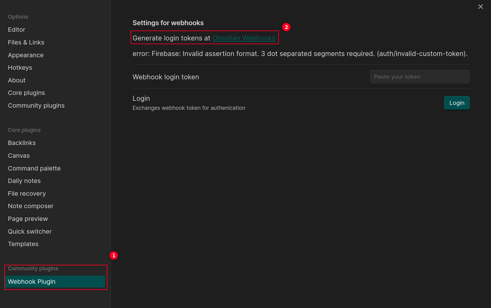Click the gray Community plugins section header
The width and height of the screenshot is (491, 308).
click(x=33, y=268)
